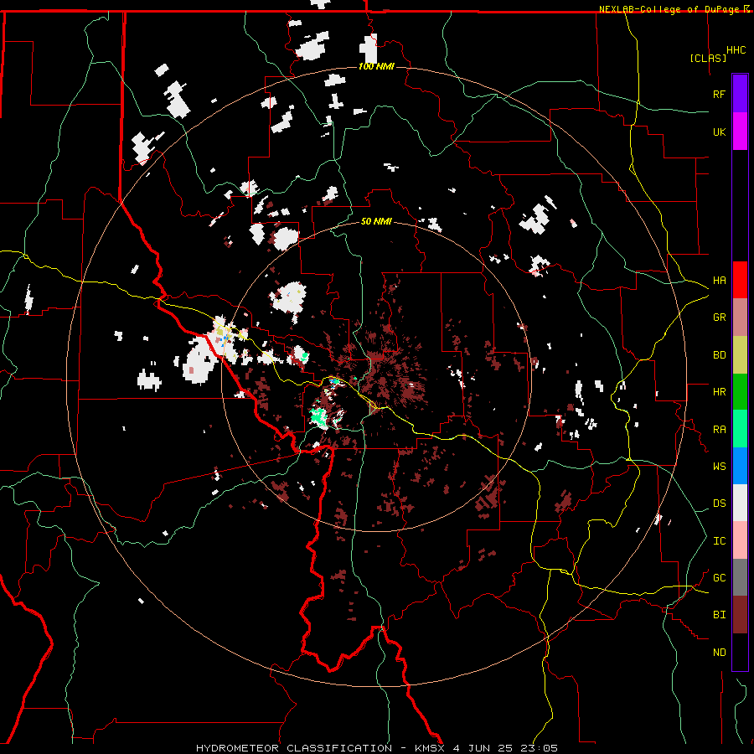Click the [CLAS] units label
This screenshot has height=754, width=754.
(x=708, y=58)
